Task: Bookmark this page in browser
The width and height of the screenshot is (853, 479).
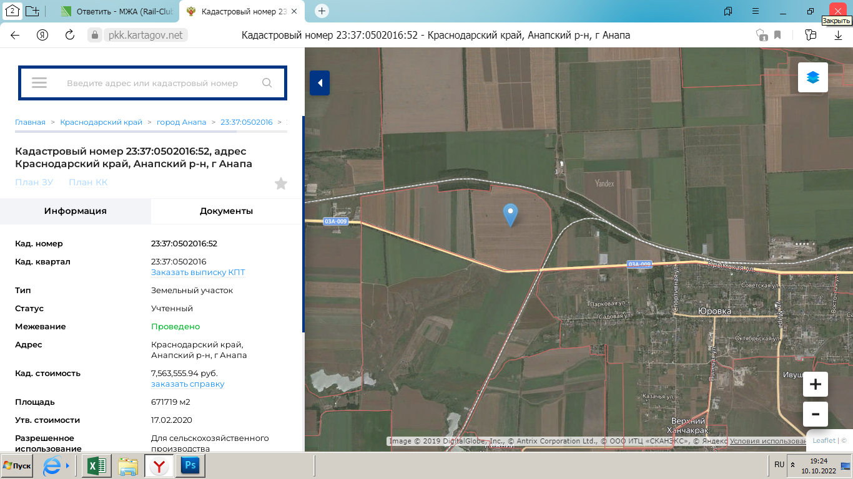Action: point(777,35)
